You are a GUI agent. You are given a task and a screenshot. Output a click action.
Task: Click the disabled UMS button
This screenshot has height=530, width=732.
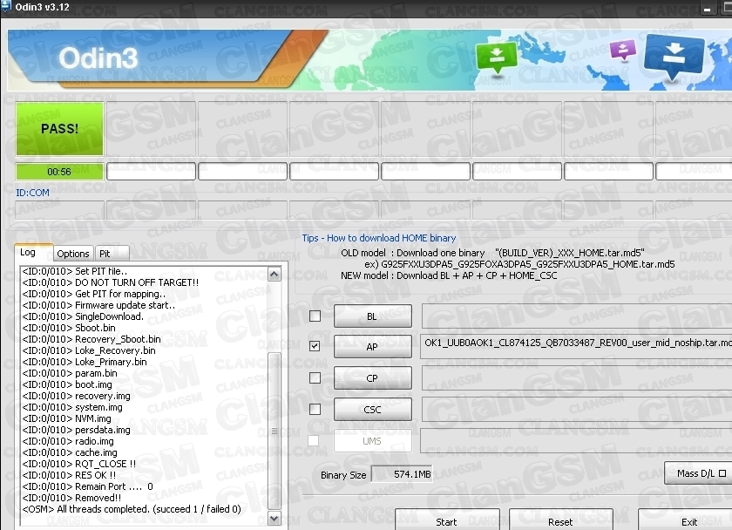click(x=373, y=441)
